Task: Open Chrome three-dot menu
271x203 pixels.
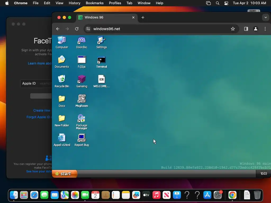Action: (x=265, y=29)
